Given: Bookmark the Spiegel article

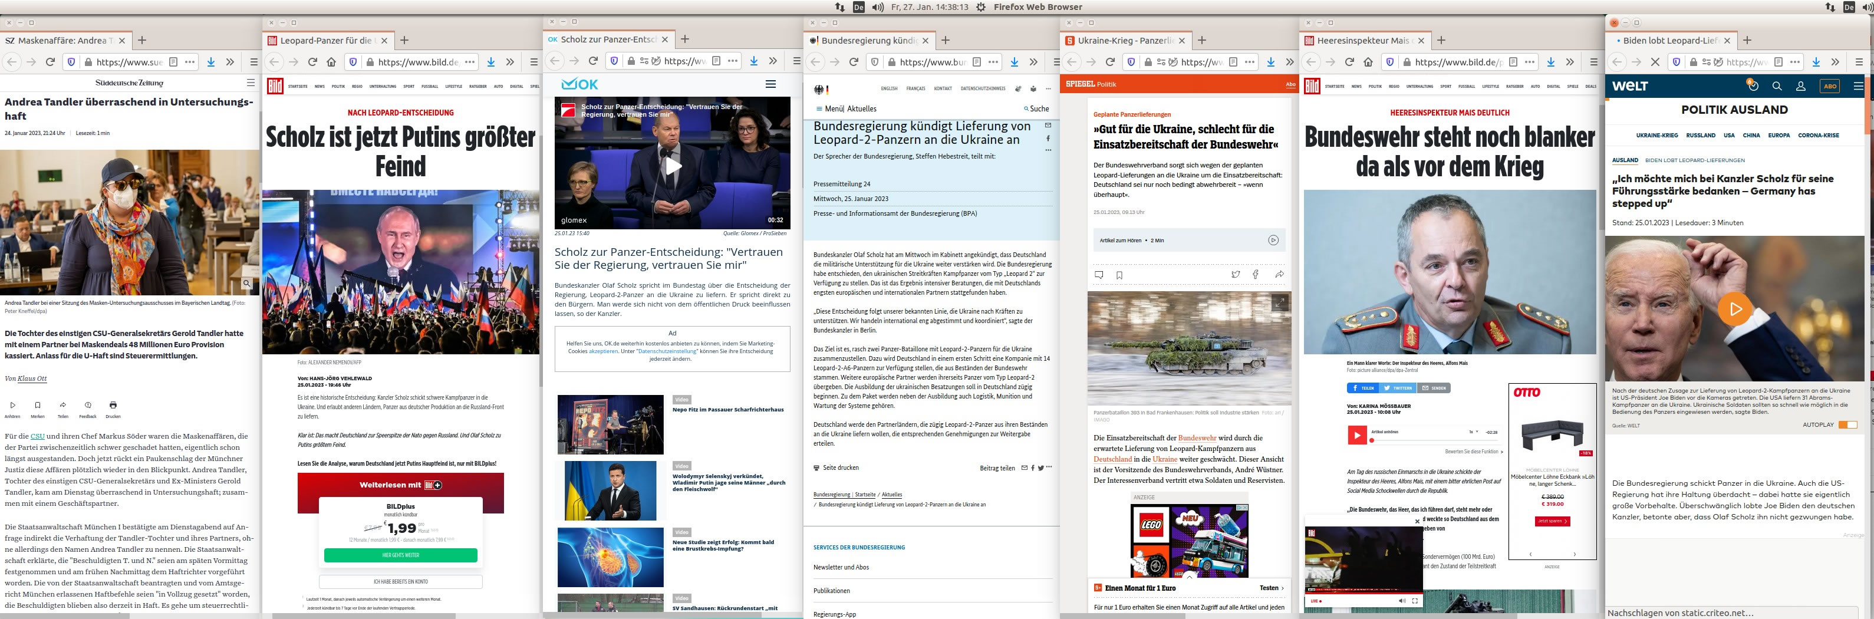Looking at the screenshot, I should coord(1119,275).
